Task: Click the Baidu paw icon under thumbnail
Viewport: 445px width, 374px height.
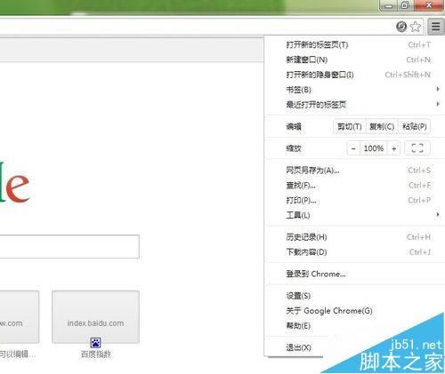Action: (95, 343)
